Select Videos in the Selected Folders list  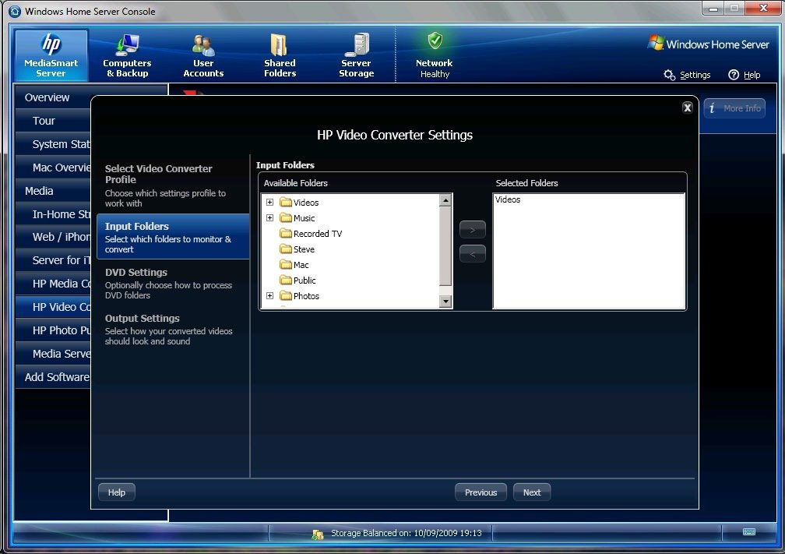click(x=508, y=199)
